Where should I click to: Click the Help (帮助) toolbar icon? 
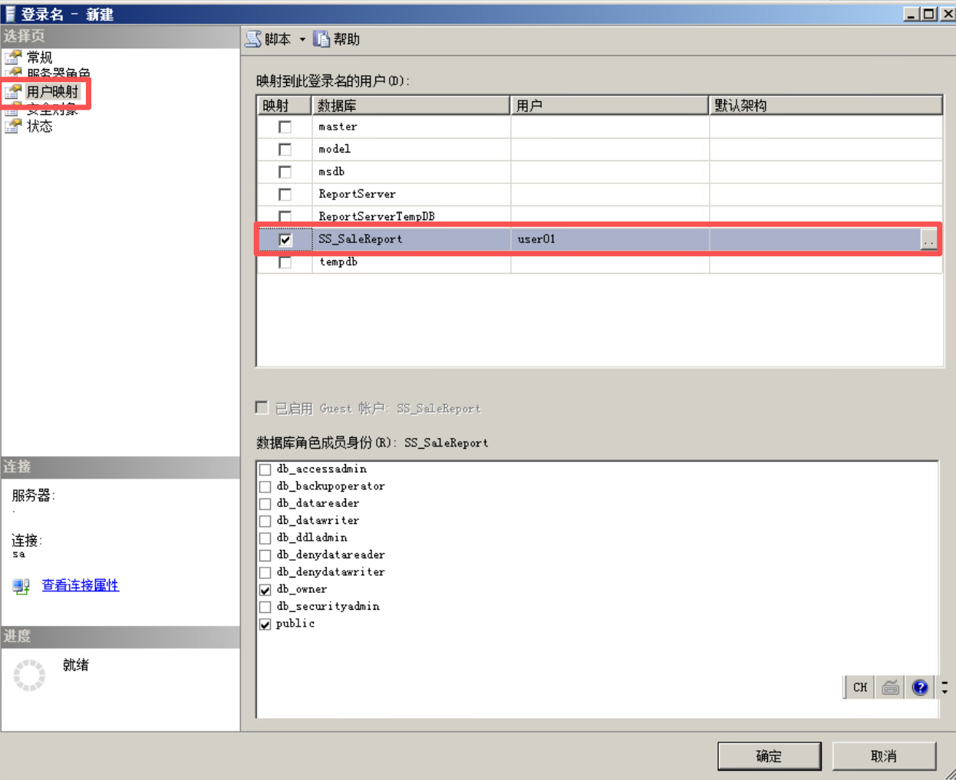coord(321,39)
